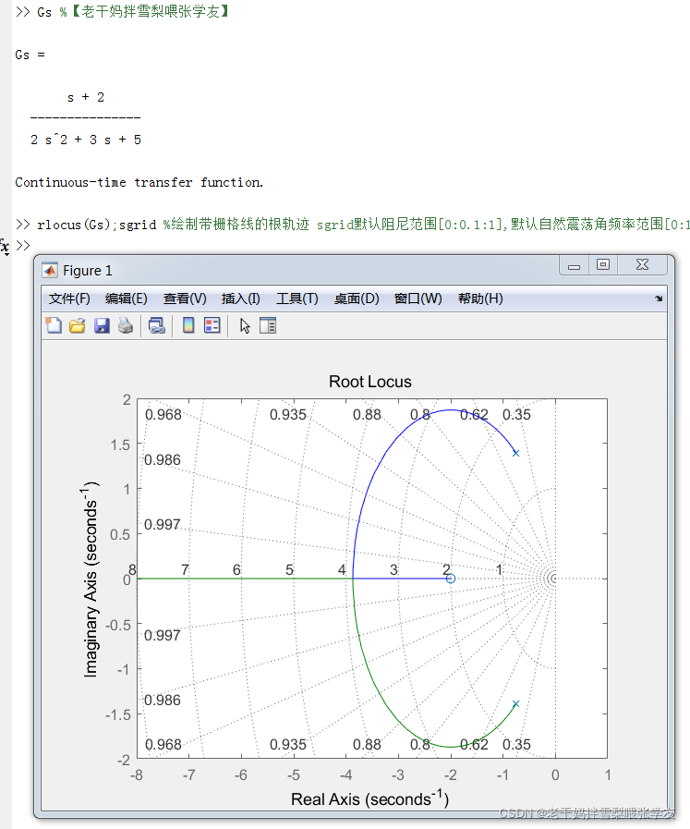Viewport: 690px width, 829px height.
Task: Click the y-axis tick label -1.5
Action: pyautogui.click(x=118, y=714)
